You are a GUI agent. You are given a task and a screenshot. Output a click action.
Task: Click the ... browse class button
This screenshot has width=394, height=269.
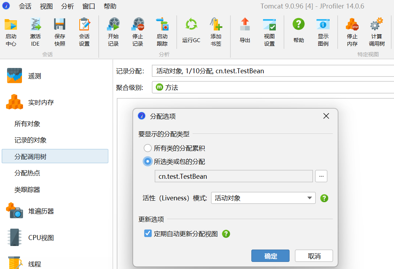[321, 176]
